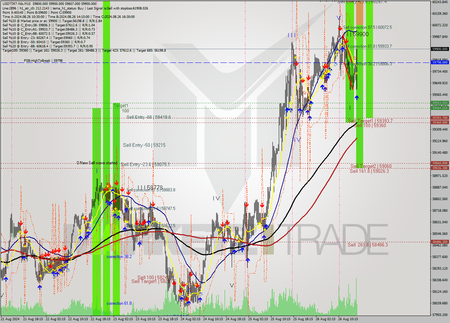Click the Sell Entry -88 | 59419.6 label

click(x=149, y=117)
